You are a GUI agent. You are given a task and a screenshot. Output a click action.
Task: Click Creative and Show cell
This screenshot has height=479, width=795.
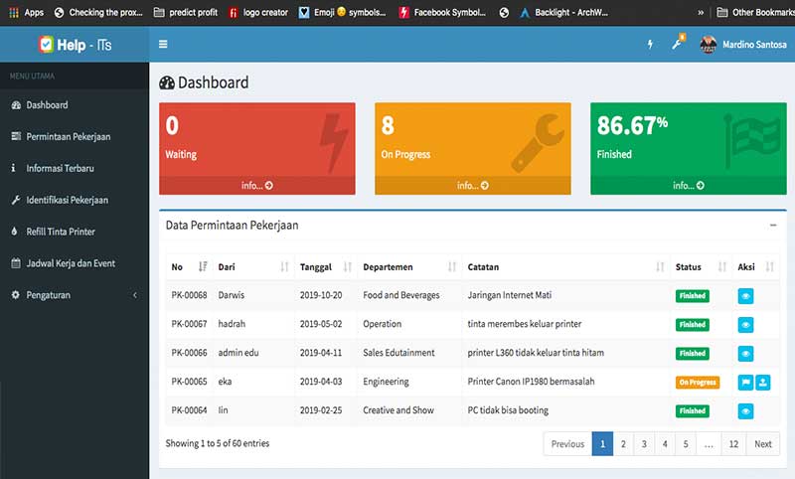398,410
